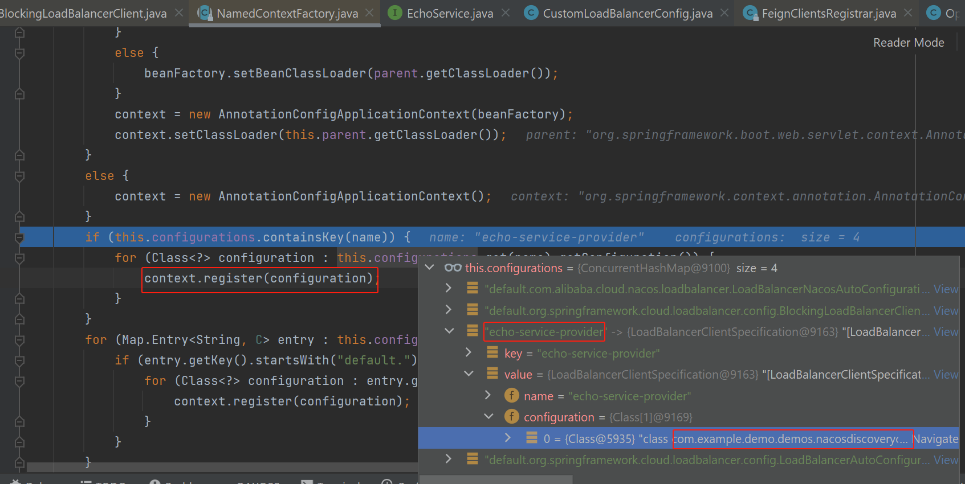Click inline hint name: echo-service-provider
The height and width of the screenshot is (484, 965).
(536, 237)
